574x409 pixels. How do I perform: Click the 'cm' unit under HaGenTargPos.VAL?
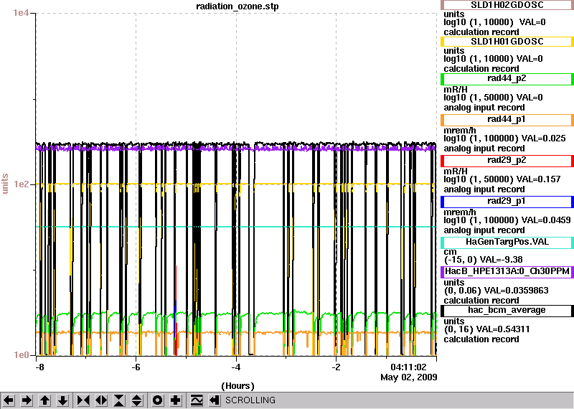(x=450, y=252)
